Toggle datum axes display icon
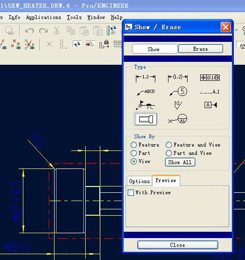The height and width of the screenshot is (260, 245). (3, 44)
